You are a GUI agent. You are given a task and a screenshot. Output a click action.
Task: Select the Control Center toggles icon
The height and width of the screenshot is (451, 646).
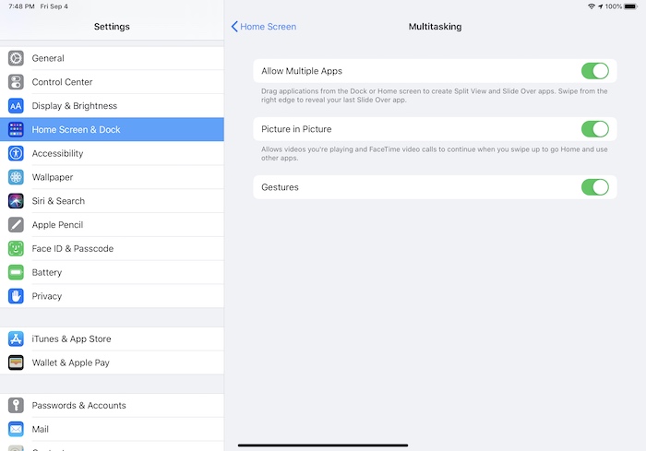point(16,82)
